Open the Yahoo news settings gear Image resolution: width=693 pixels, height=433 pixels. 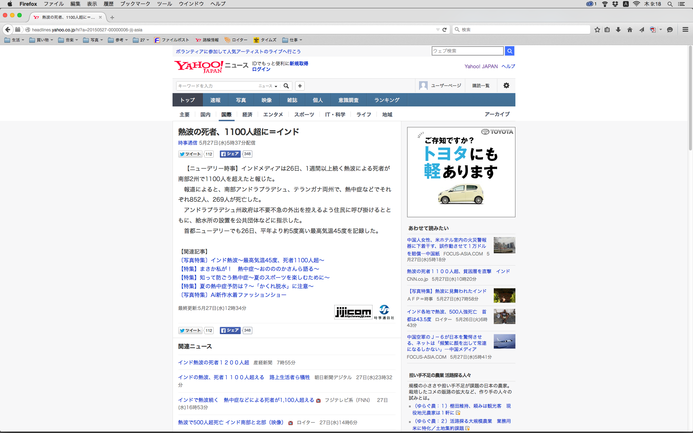506,86
